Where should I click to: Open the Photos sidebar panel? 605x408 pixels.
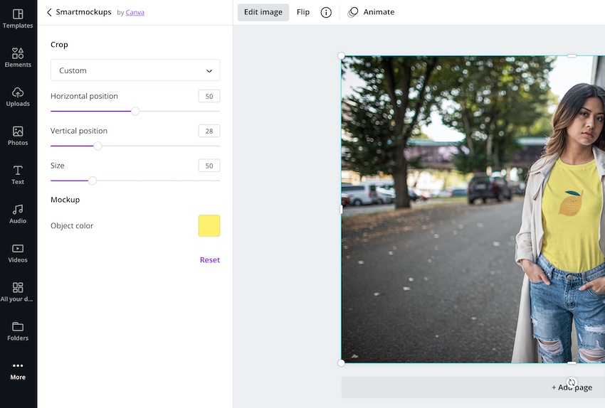18,136
